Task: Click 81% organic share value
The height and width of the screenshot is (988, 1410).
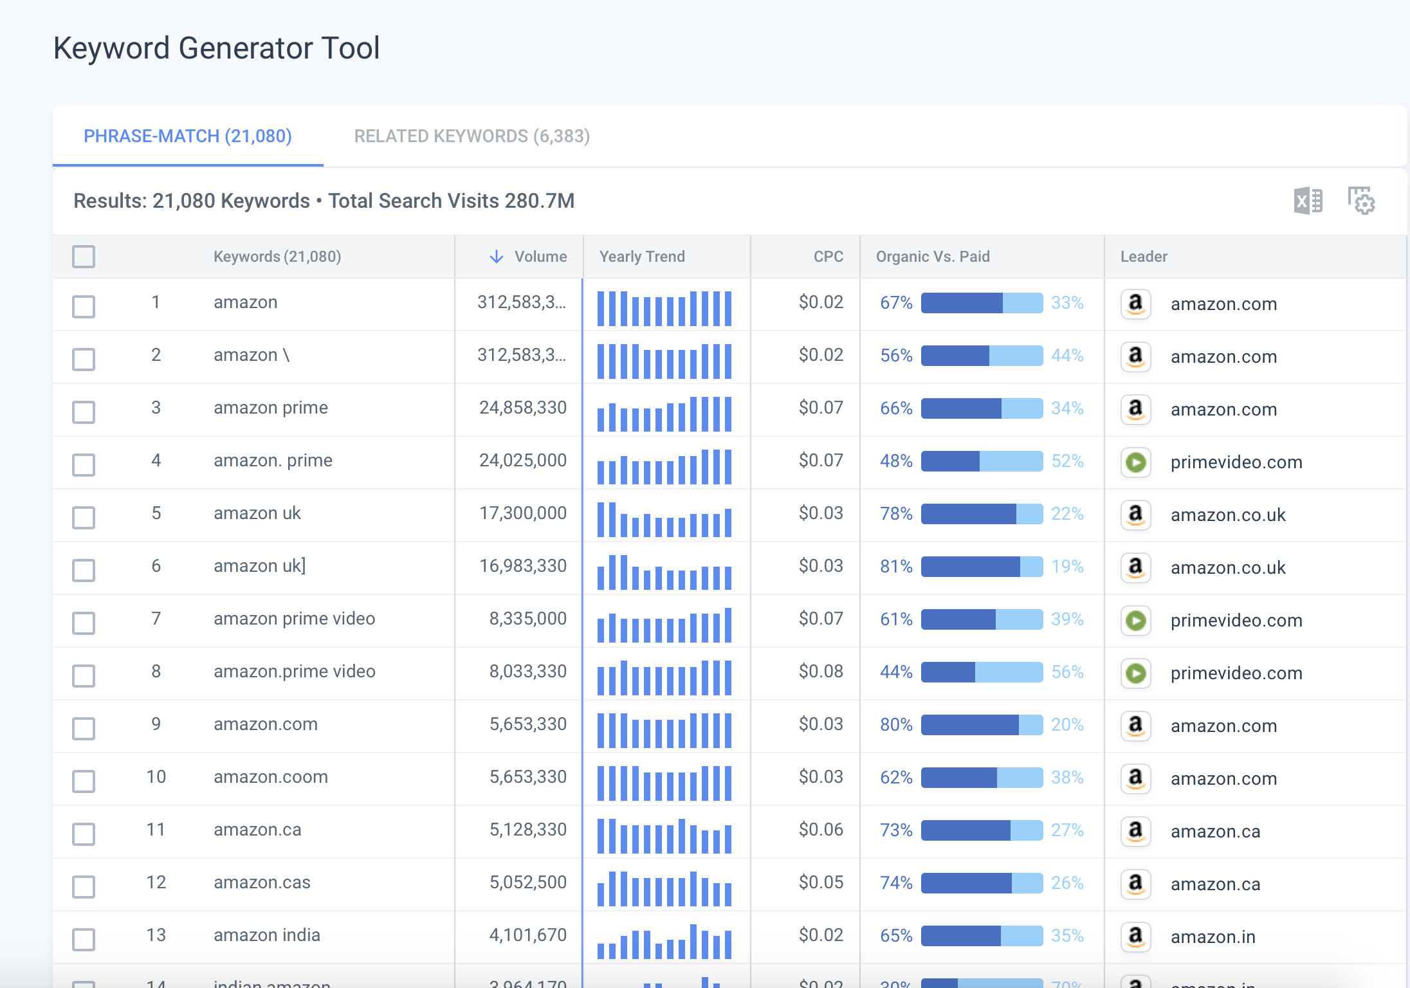Action: coord(896,567)
